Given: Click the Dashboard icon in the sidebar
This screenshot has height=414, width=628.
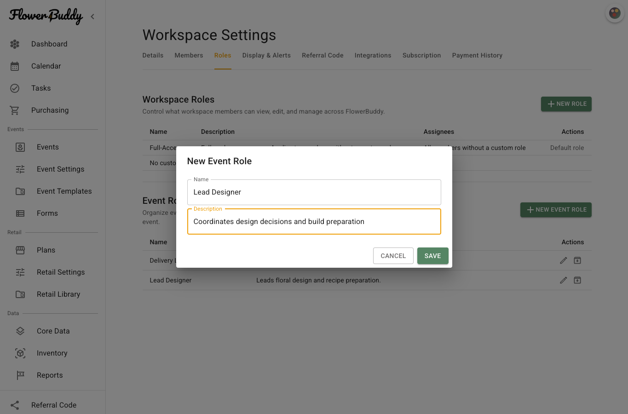Looking at the screenshot, I should [15, 44].
